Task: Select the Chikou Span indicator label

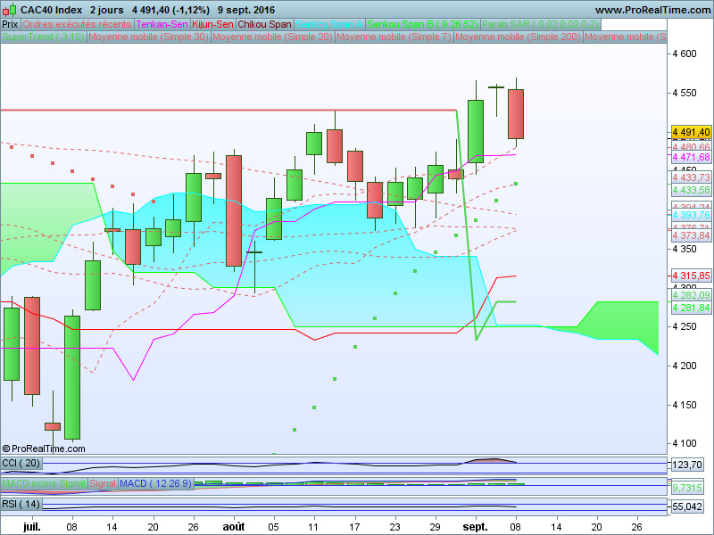Action: tap(264, 25)
